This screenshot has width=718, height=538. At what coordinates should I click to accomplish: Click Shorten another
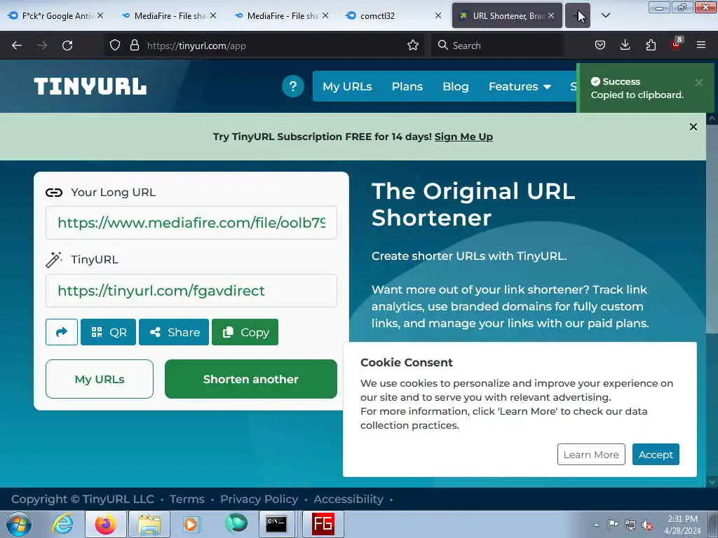[x=251, y=379]
